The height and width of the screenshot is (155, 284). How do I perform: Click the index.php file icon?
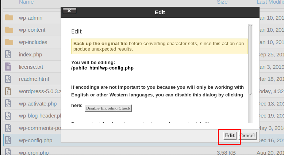(x=8, y=55)
